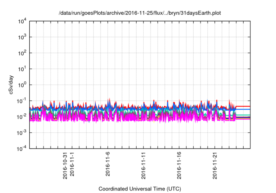Select the 10^1 y-axis tick label
The image size is (276, 193).
22,69
